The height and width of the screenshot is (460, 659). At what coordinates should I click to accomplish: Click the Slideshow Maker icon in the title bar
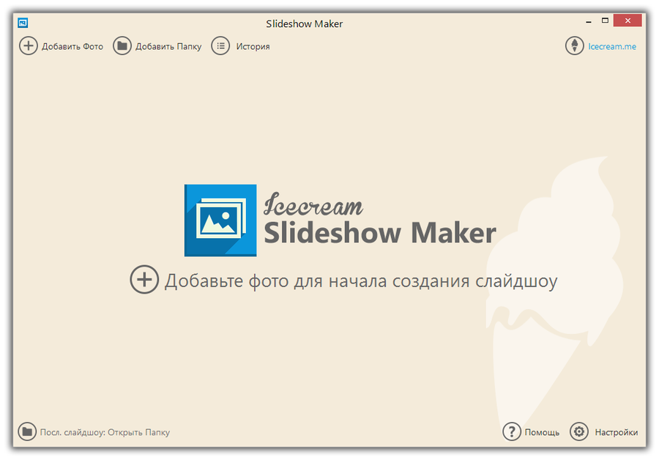(x=23, y=23)
